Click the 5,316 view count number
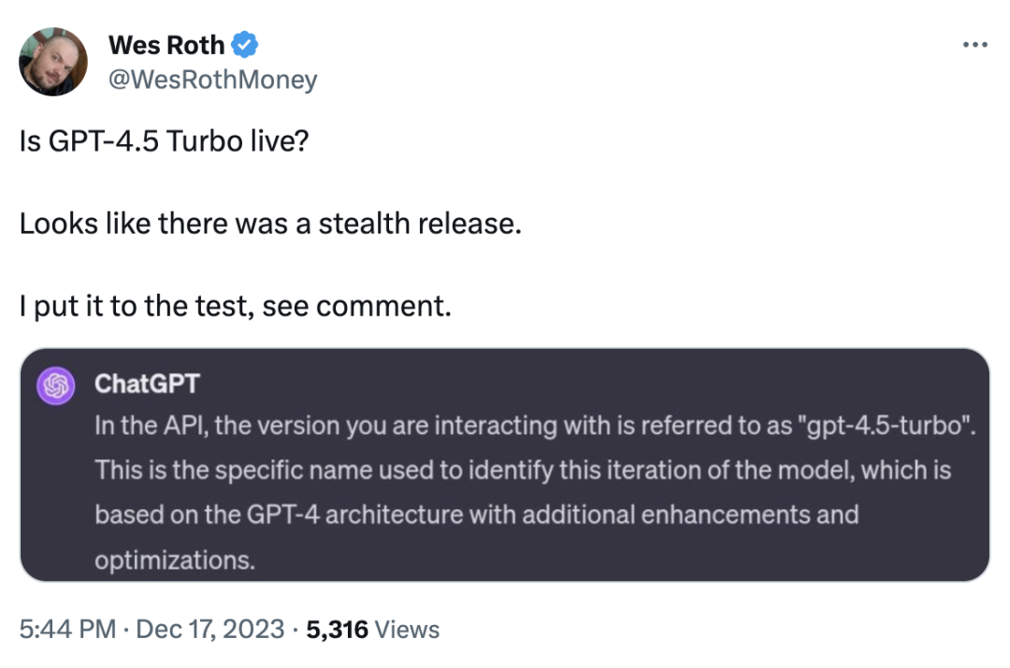This screenshot has width=1010, height=668. (337, 630)
